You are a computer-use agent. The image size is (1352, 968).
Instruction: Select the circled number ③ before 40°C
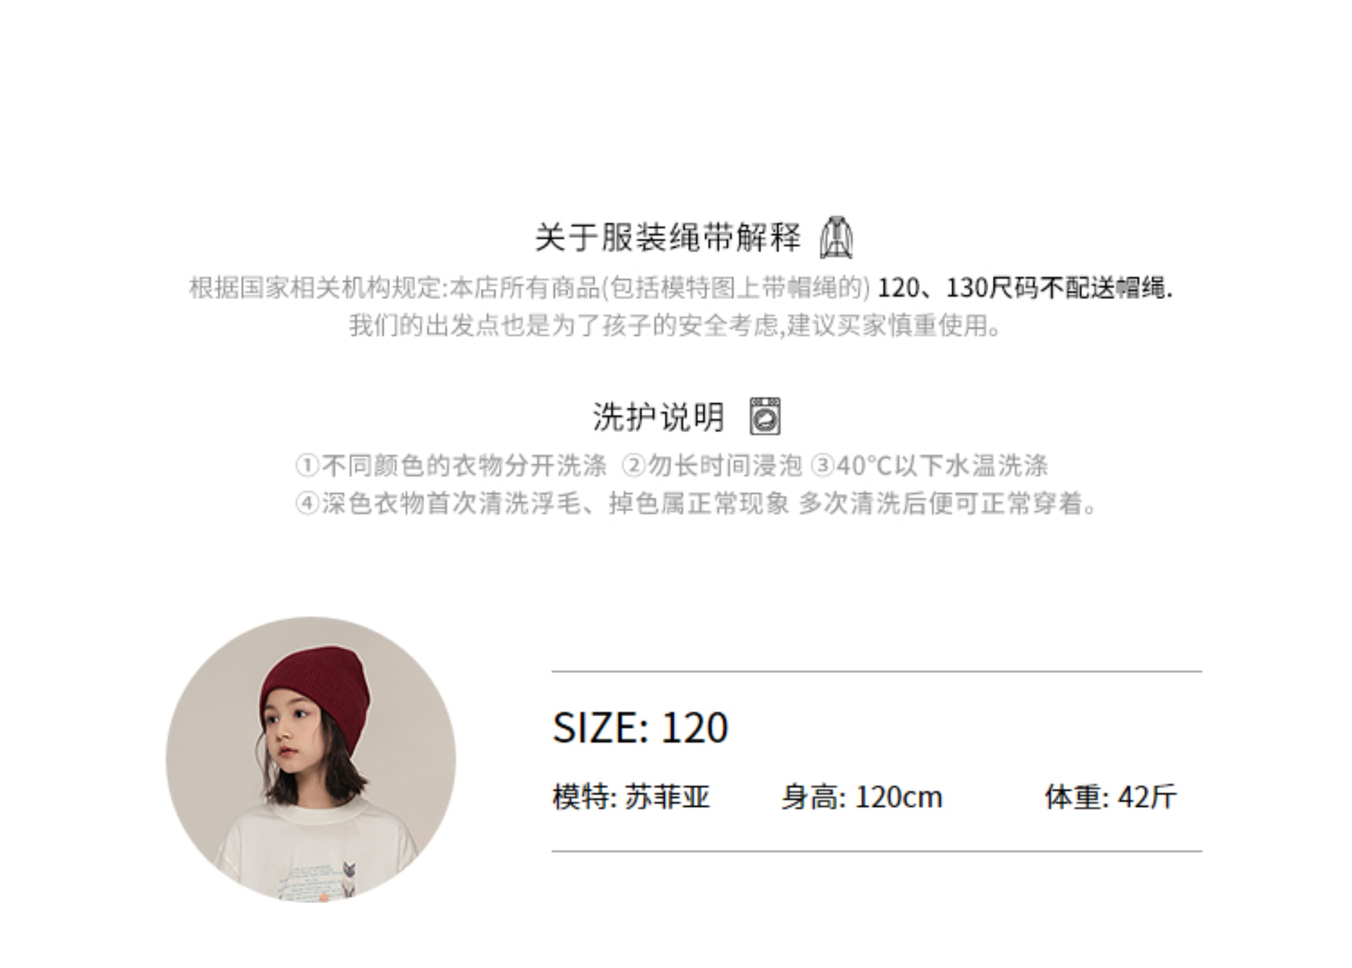823,465
